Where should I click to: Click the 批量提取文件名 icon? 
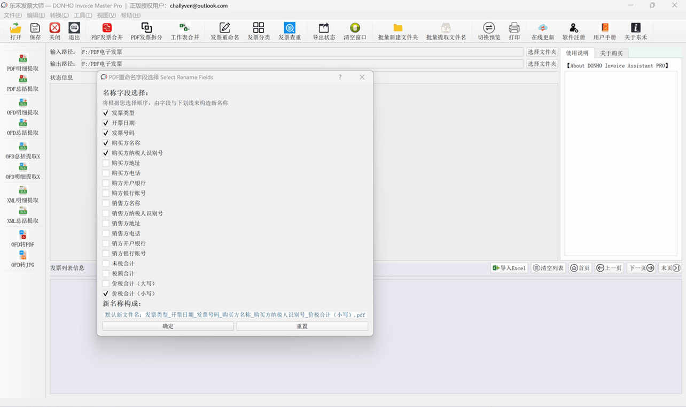pos(446,32)
